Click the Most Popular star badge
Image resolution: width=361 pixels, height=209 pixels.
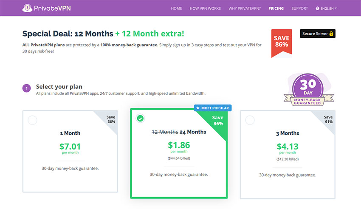(213, 108)
